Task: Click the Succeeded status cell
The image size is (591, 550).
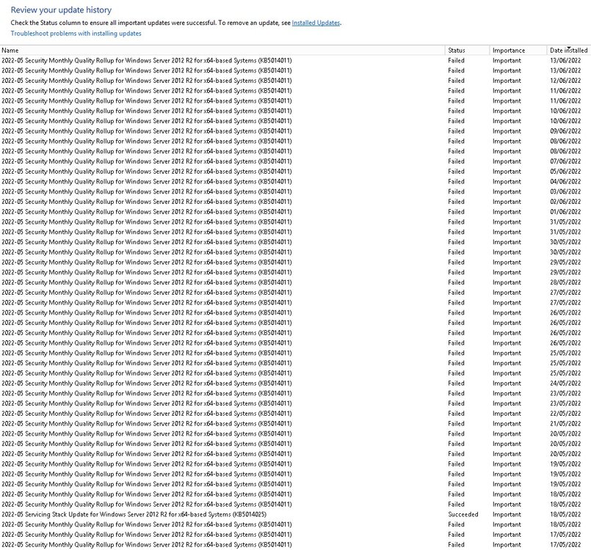Action: click(x=463, y=515)
